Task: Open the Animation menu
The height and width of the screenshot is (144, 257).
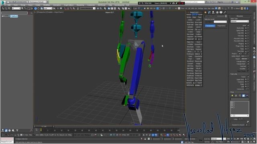Action: tap(57, 5)
